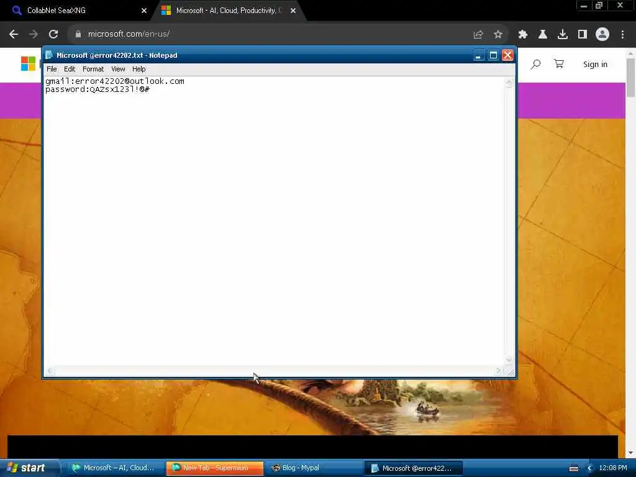Minimize the browser window

click(x=584, y=6)
